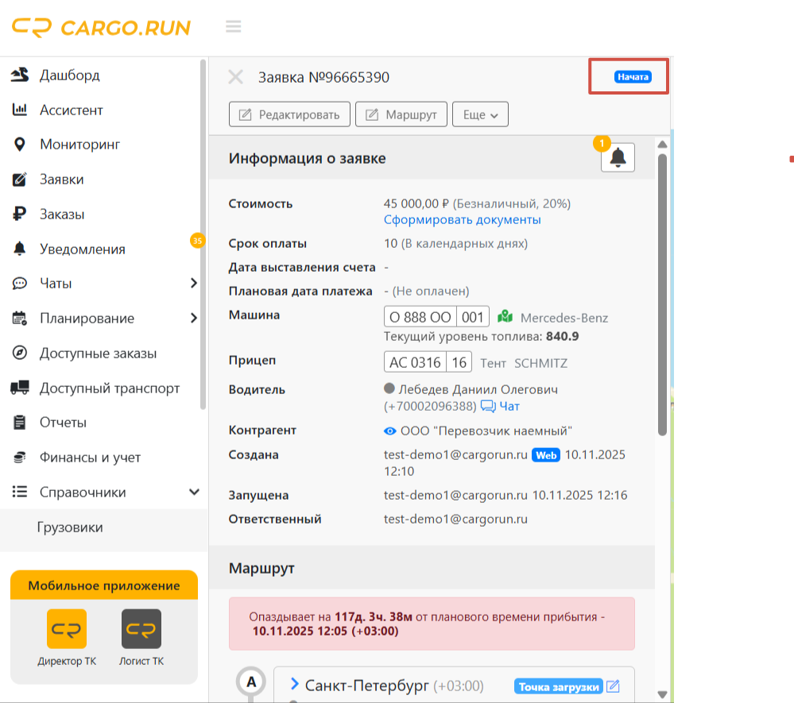Click the scroll down arrow
Image resolution: width=794 pixels, height=703 pixels.
tap(662, 694)
